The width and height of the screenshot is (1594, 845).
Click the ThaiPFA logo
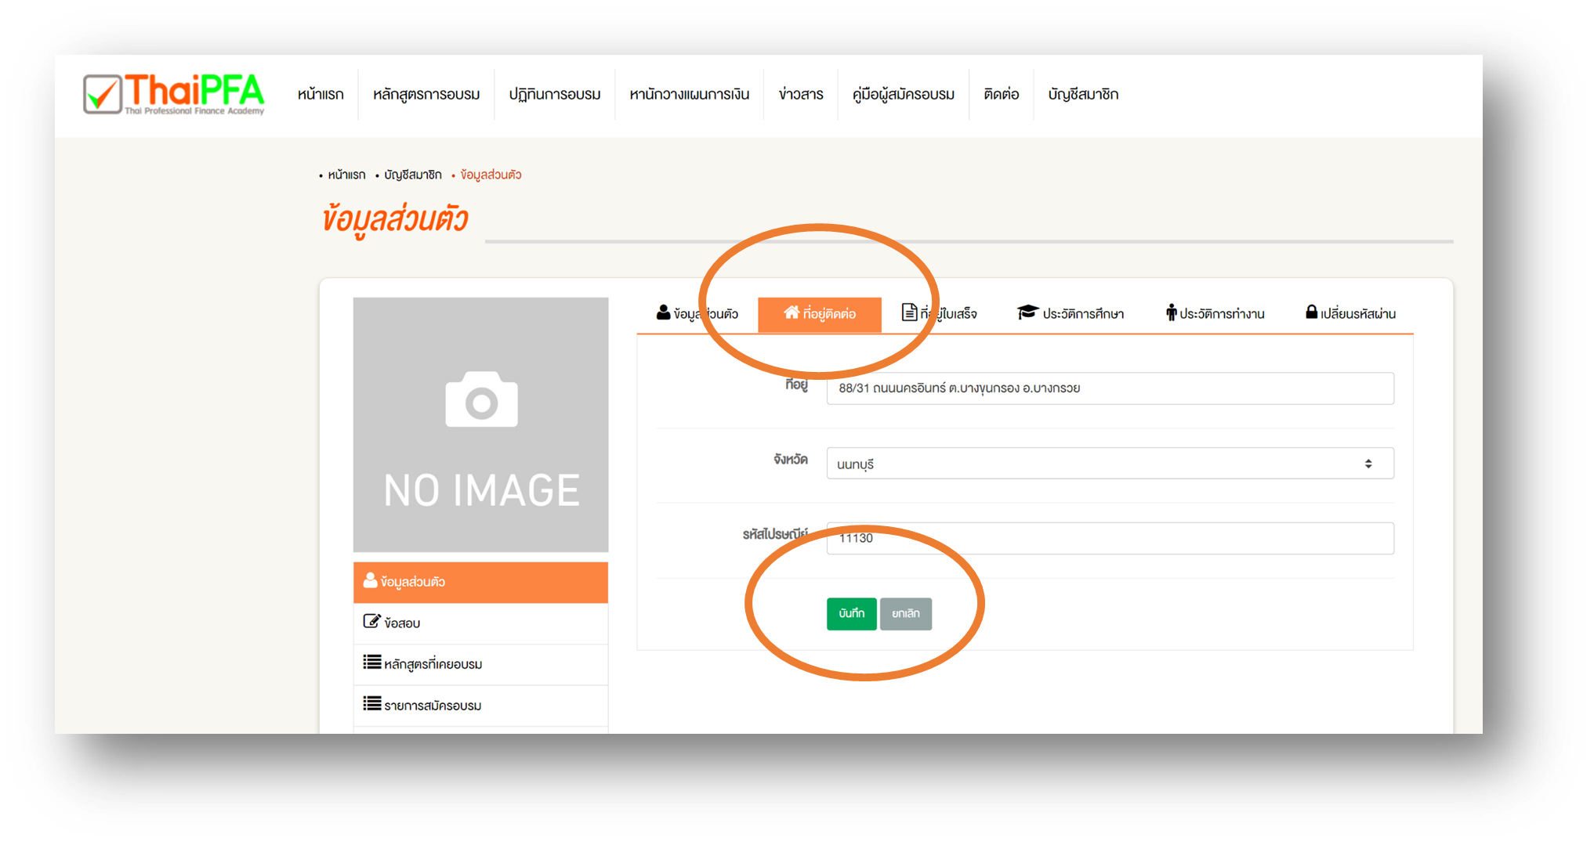click(174, 94)
